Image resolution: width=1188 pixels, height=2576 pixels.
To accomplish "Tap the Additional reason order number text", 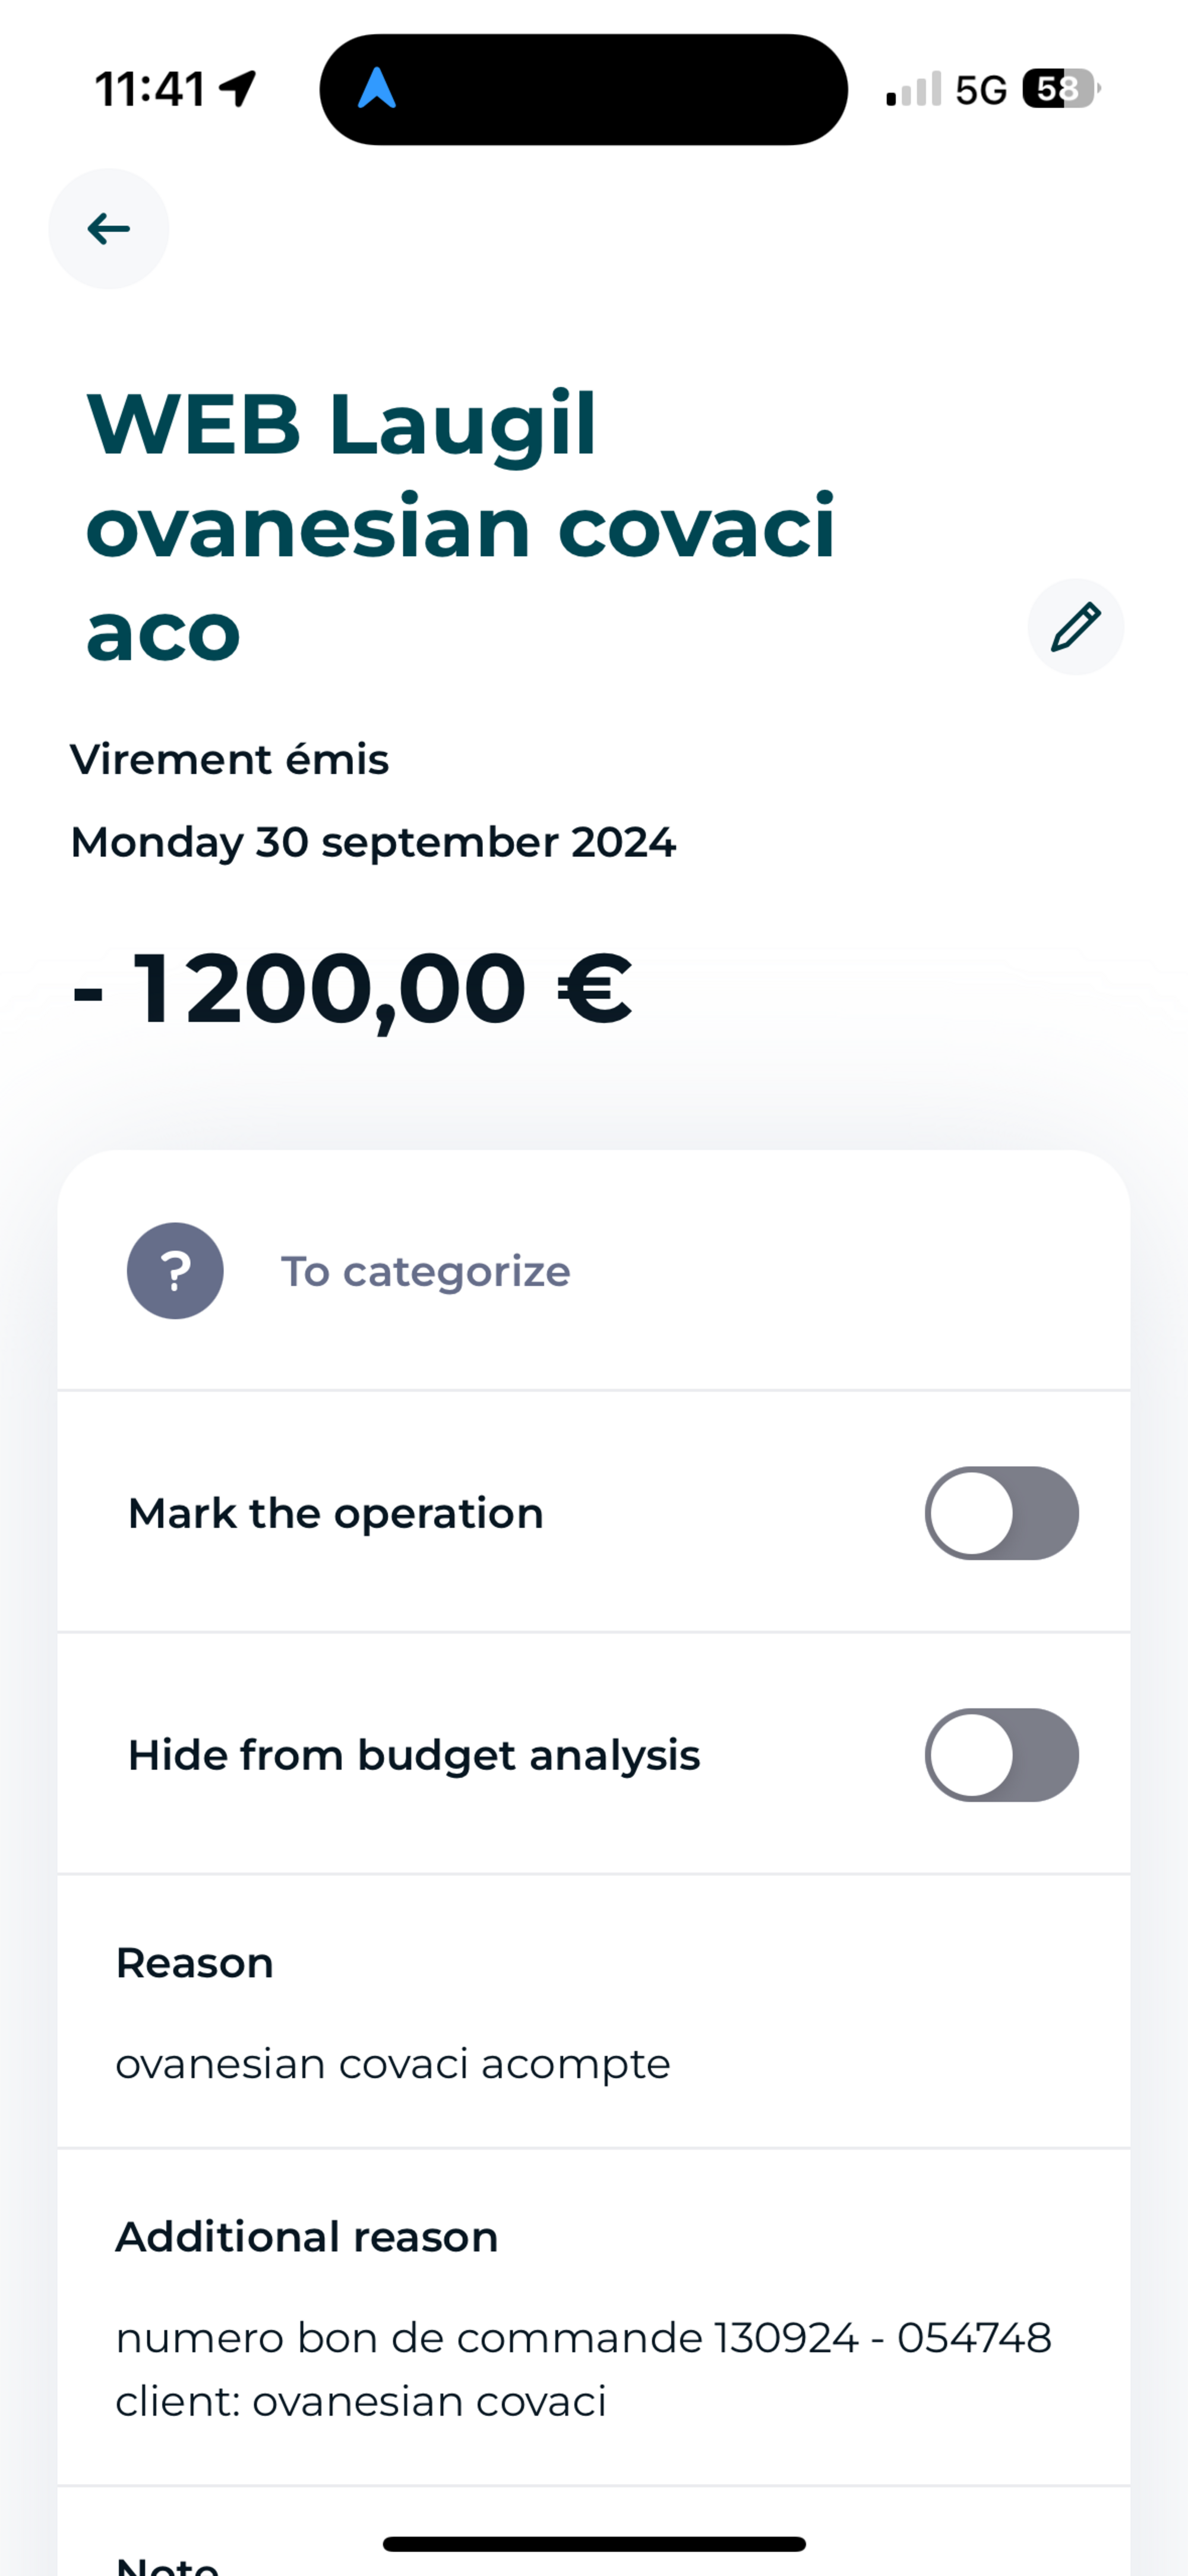I will pyautogui.click(x=583, y=2338).
